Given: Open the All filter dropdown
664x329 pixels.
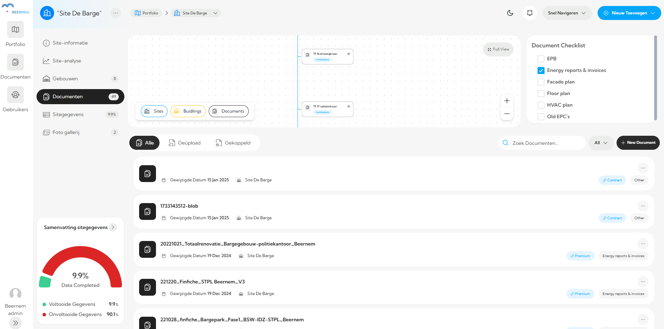Looking at the screenshot, I should click(x=600, y=143).
